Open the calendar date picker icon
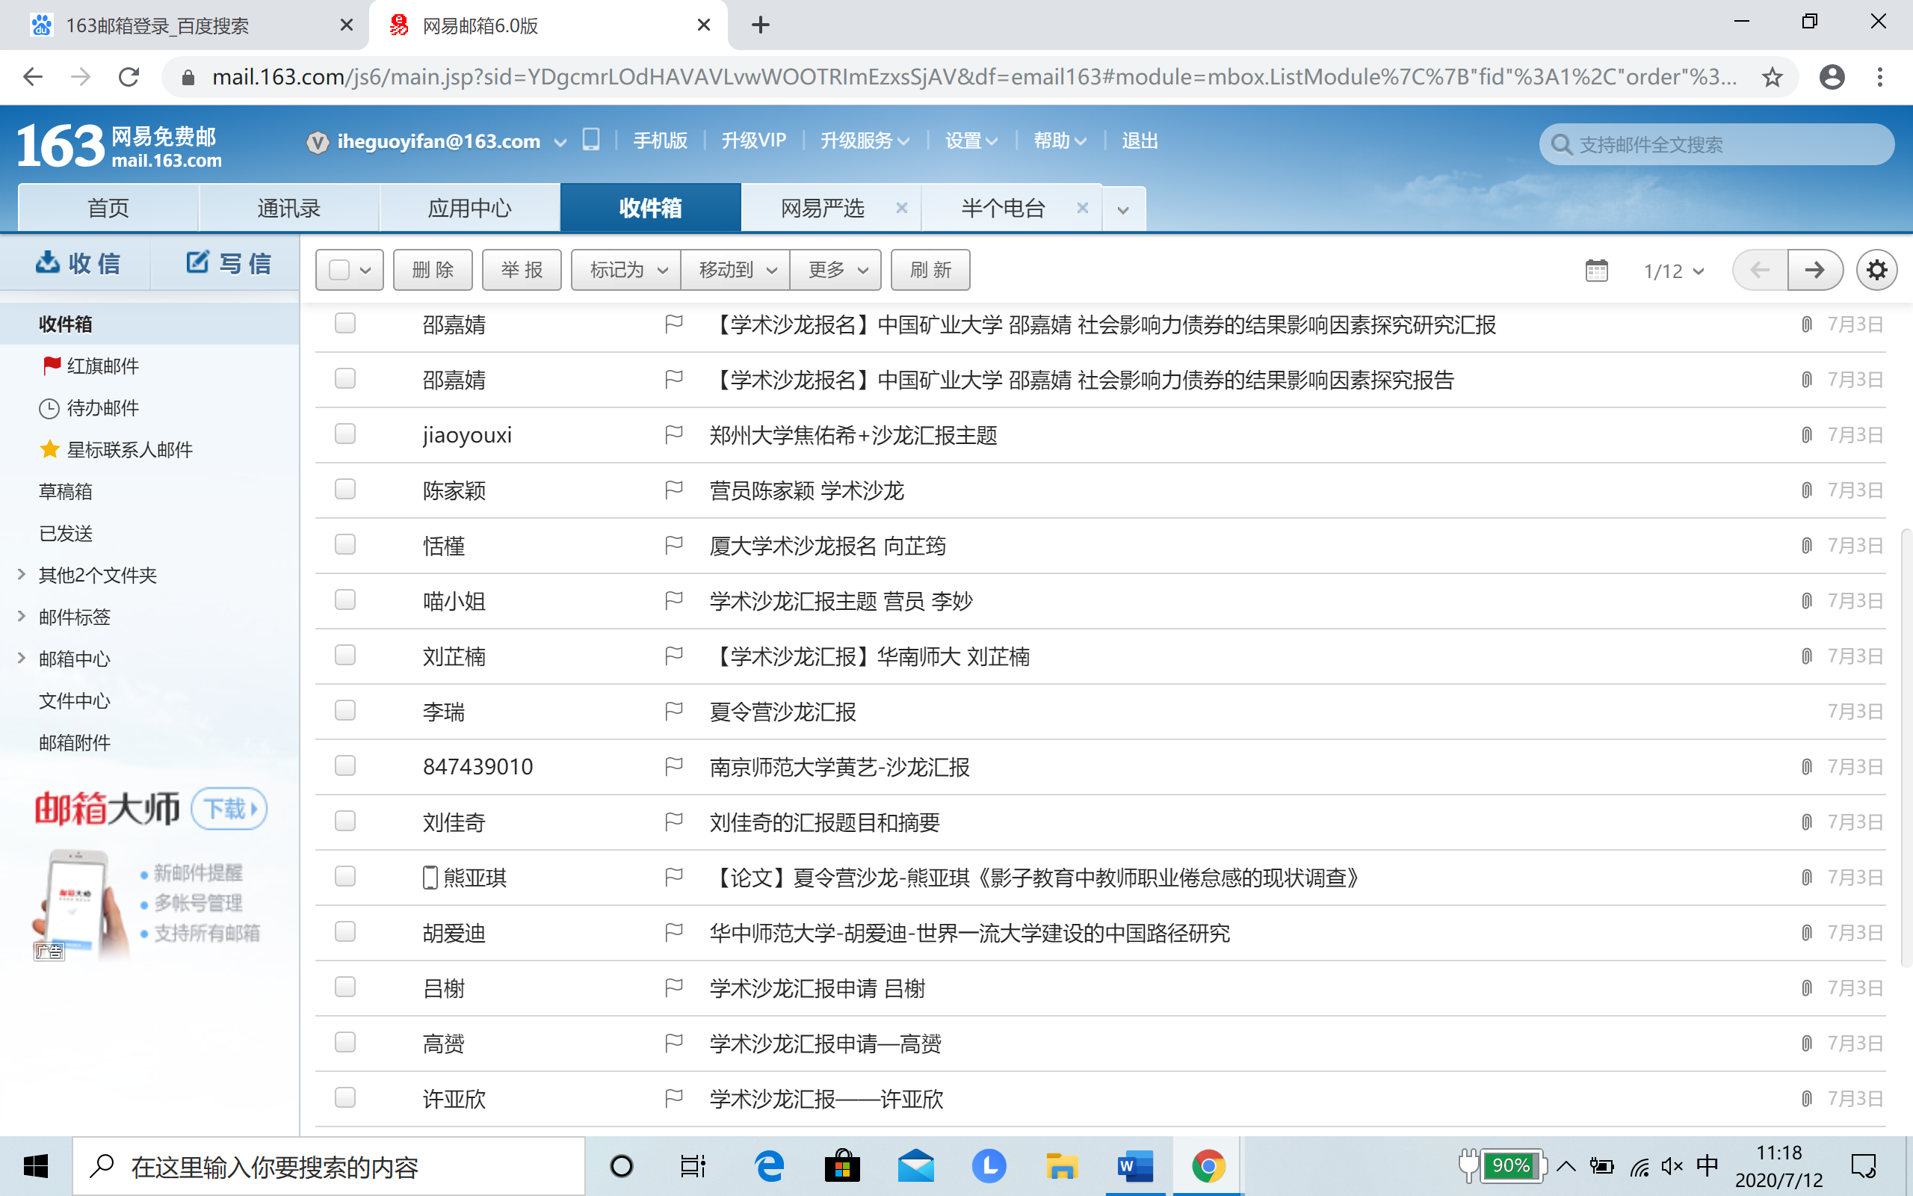The image size is (1913, 1196). [x=1596, y=271]
